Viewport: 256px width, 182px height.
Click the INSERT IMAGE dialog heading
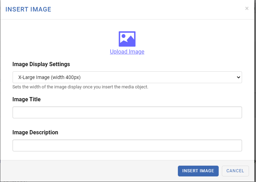tap(28, 9)
